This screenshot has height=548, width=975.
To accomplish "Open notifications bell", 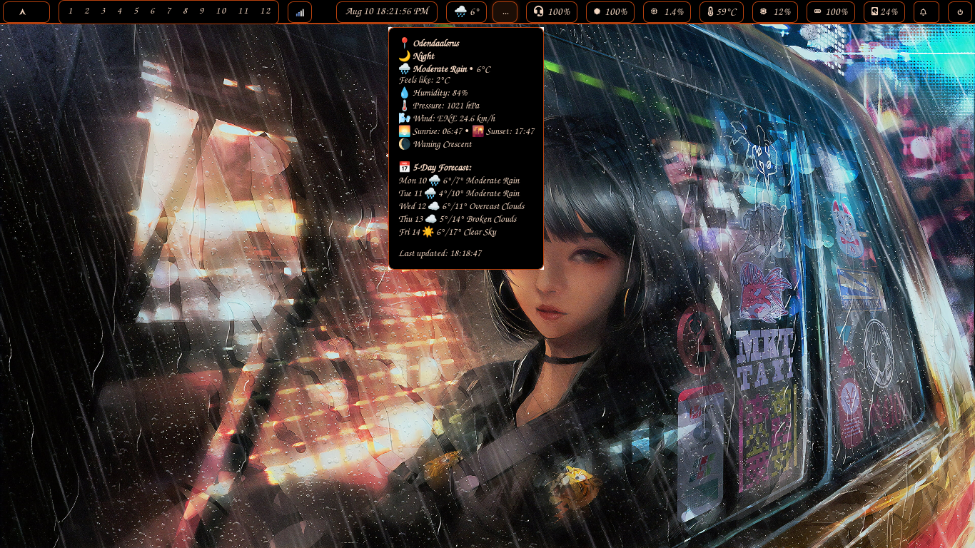I will coord(926,12).
